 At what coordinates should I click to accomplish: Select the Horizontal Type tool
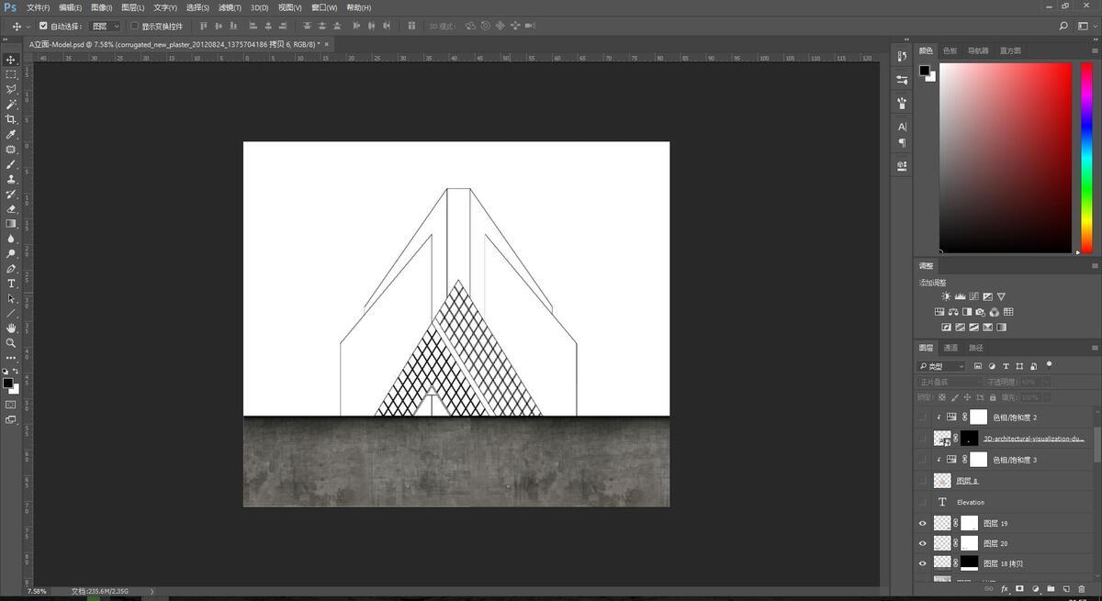click(11, 284)
